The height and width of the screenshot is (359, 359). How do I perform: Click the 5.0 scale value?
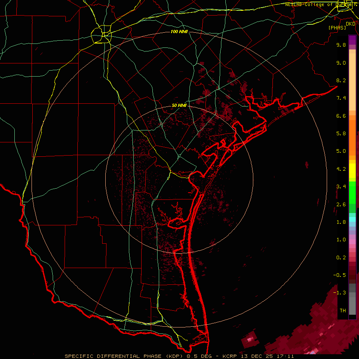click(341, 151)
